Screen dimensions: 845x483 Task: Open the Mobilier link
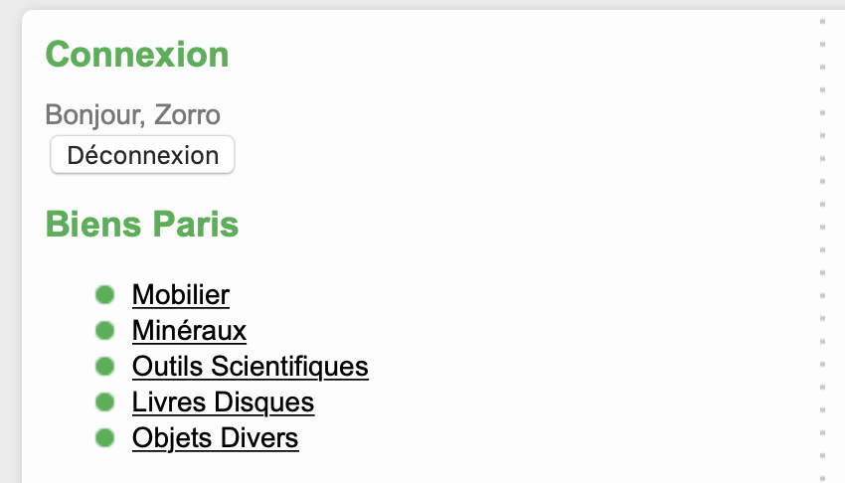(x=180, y=295)
